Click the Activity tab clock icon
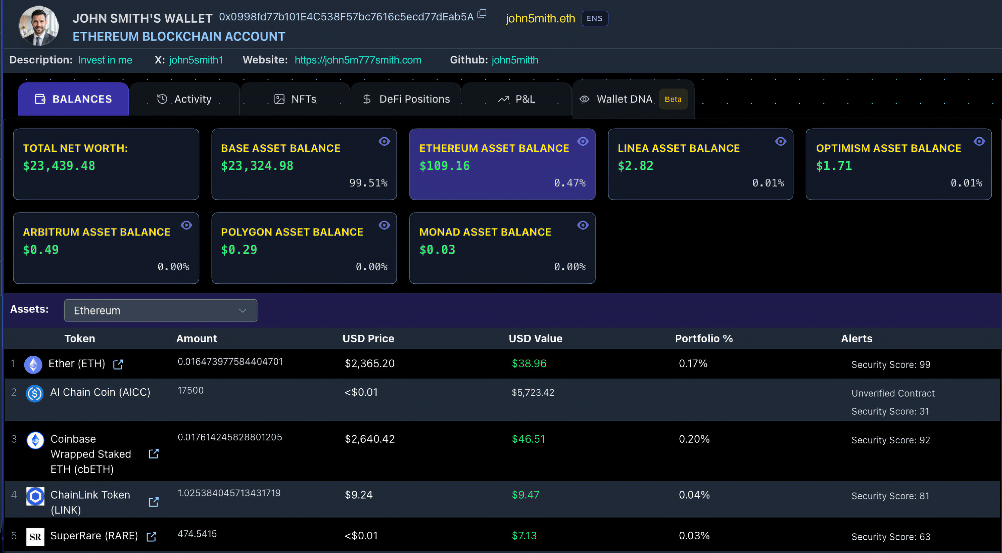This screenshot has width=1002, height=553. 162,99
